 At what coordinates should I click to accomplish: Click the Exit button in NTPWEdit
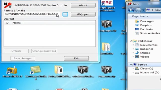76,58
